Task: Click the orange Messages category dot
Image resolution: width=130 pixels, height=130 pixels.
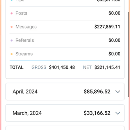Action: [11, 27]
